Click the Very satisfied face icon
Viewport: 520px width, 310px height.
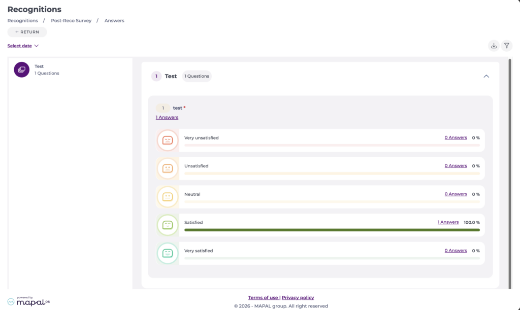(x=168, y=253)
